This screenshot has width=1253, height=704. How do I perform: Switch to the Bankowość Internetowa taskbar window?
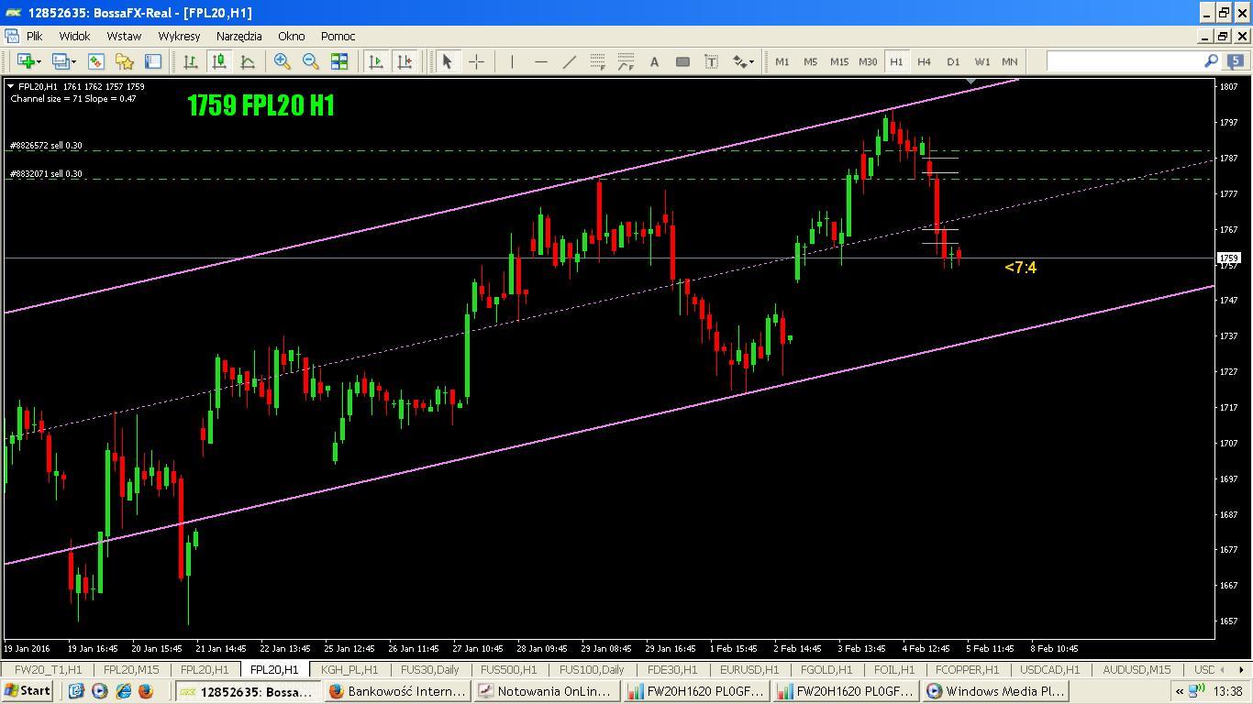click(398, 691)
